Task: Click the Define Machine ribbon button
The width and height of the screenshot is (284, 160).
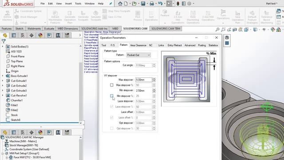Action: click(x=7, y=16)
